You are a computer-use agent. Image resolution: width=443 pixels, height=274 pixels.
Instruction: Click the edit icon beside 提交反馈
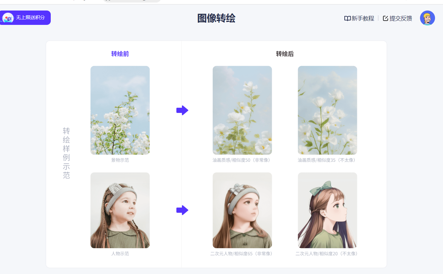pos(386,18)
